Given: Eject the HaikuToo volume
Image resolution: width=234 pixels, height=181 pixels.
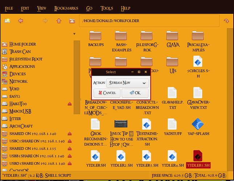Looking at the screenshot, I should [x=70, y=104].
